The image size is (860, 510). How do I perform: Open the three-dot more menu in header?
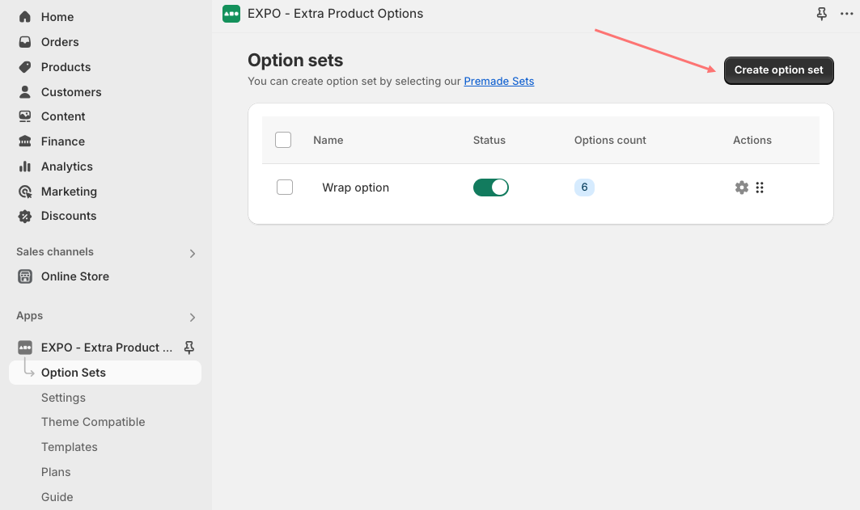847,14
